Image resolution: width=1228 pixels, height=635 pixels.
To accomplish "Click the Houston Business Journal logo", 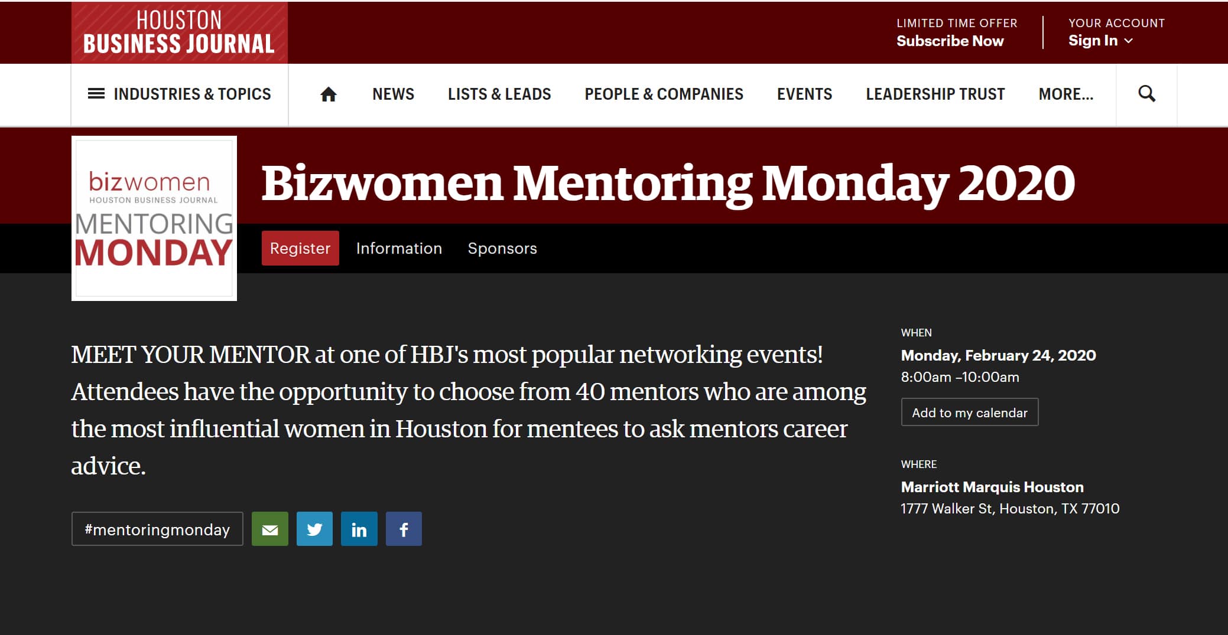I will click(180, 32).
